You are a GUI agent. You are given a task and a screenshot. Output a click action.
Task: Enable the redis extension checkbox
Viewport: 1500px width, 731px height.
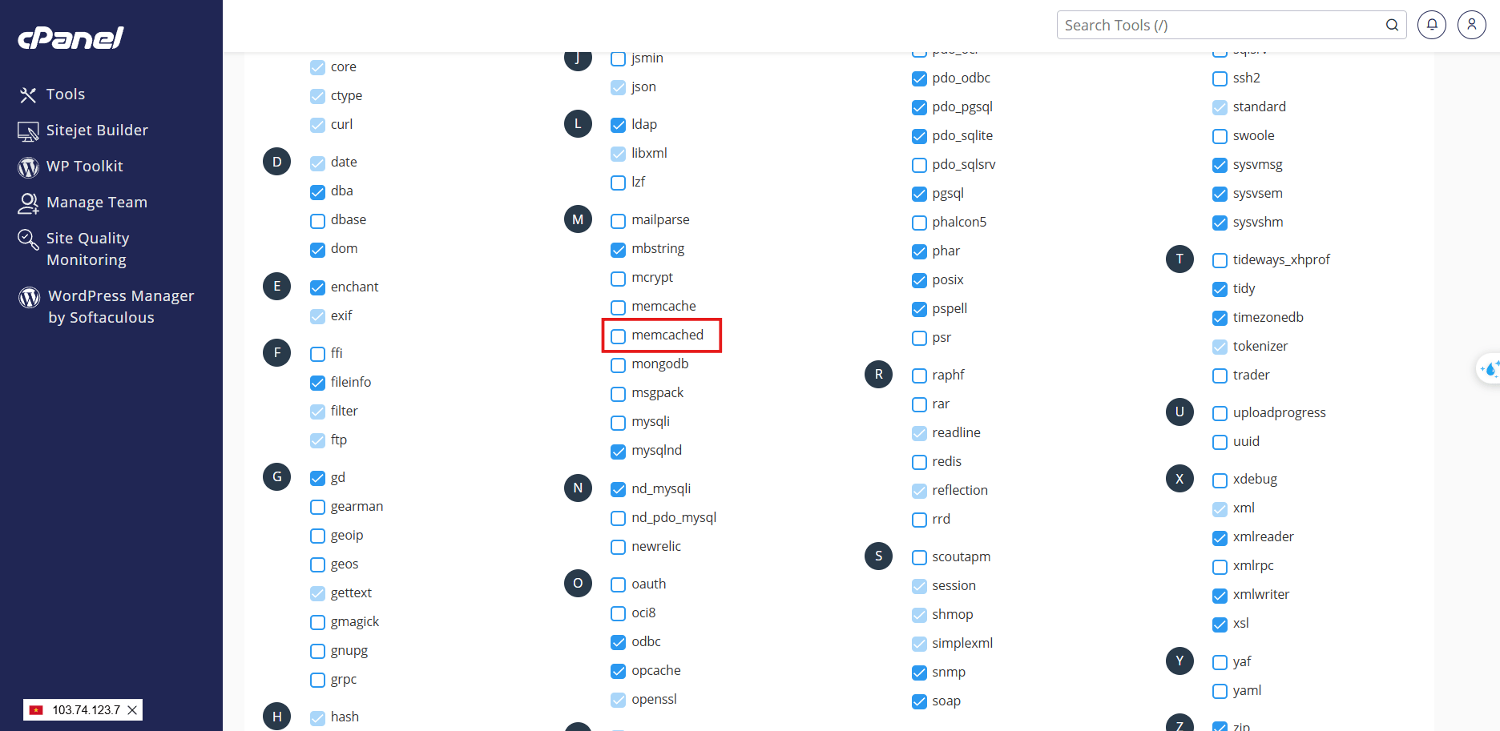(x=920, y=463)
